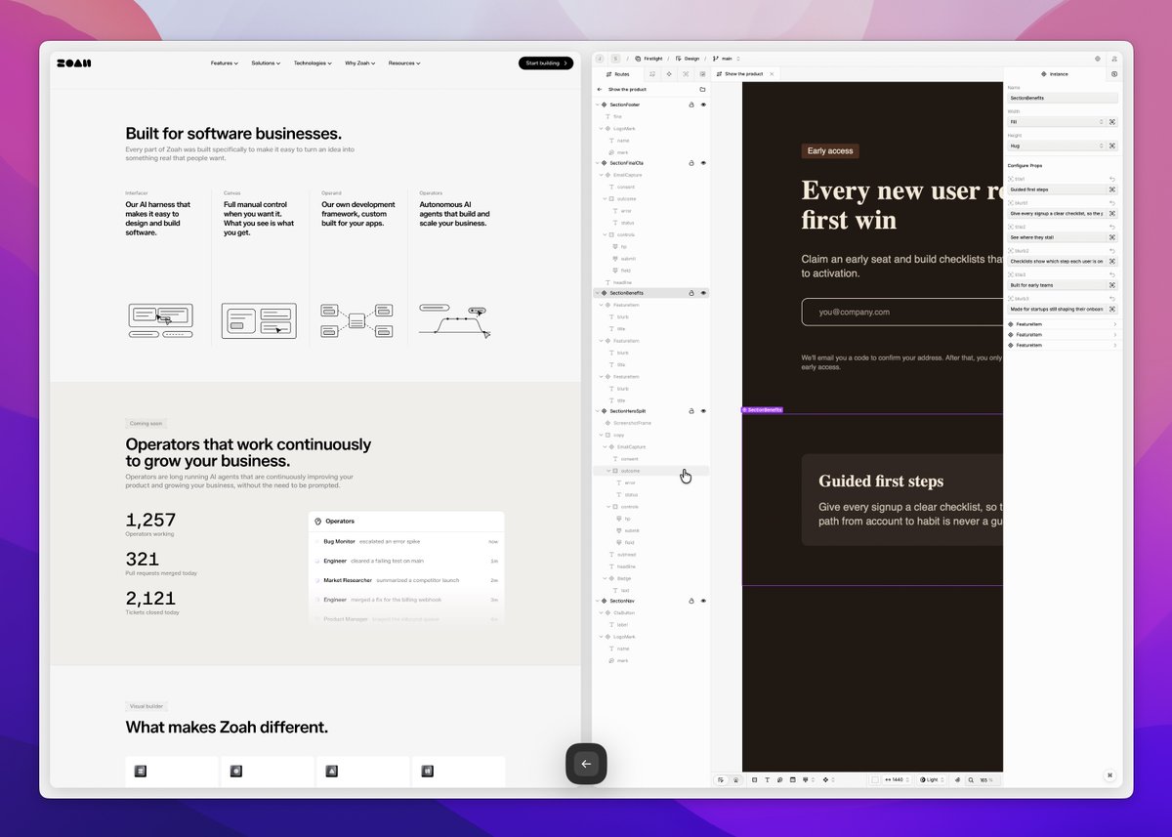Select the CtaButton layer row
The width and height of the screenshot is (1172, 837).
650,612
